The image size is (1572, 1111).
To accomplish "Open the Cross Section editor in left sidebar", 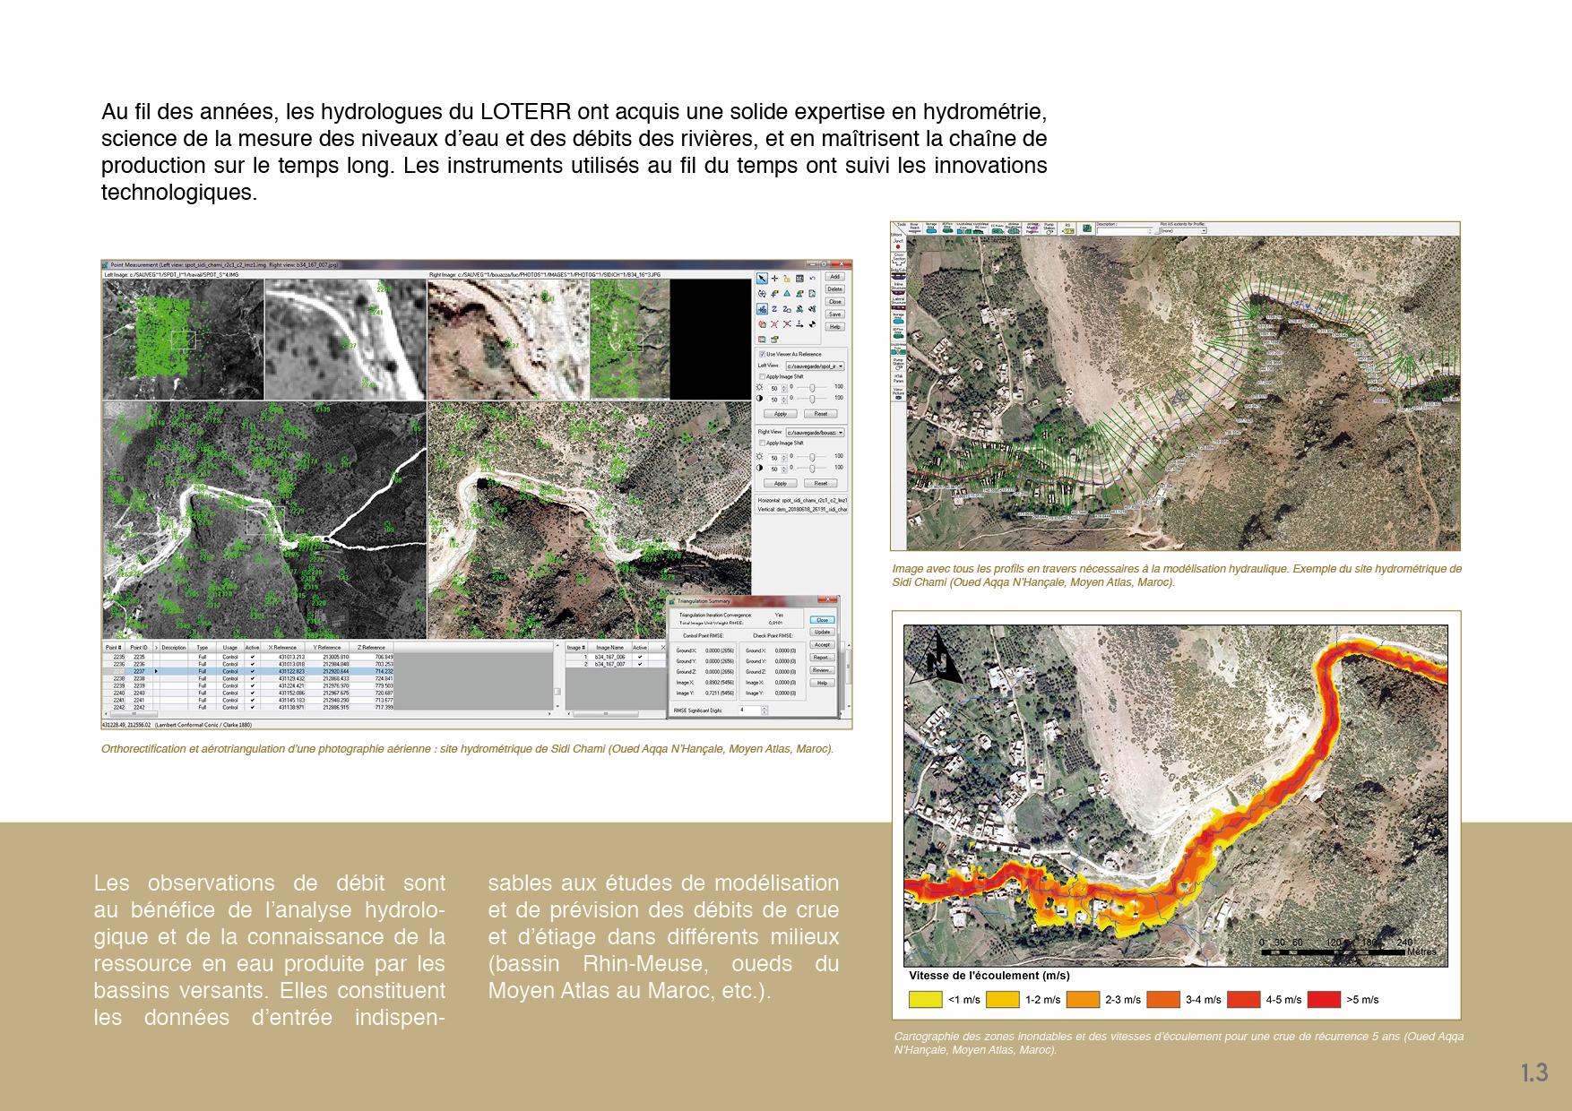I will pyautogui.click(x=898, y=258).
